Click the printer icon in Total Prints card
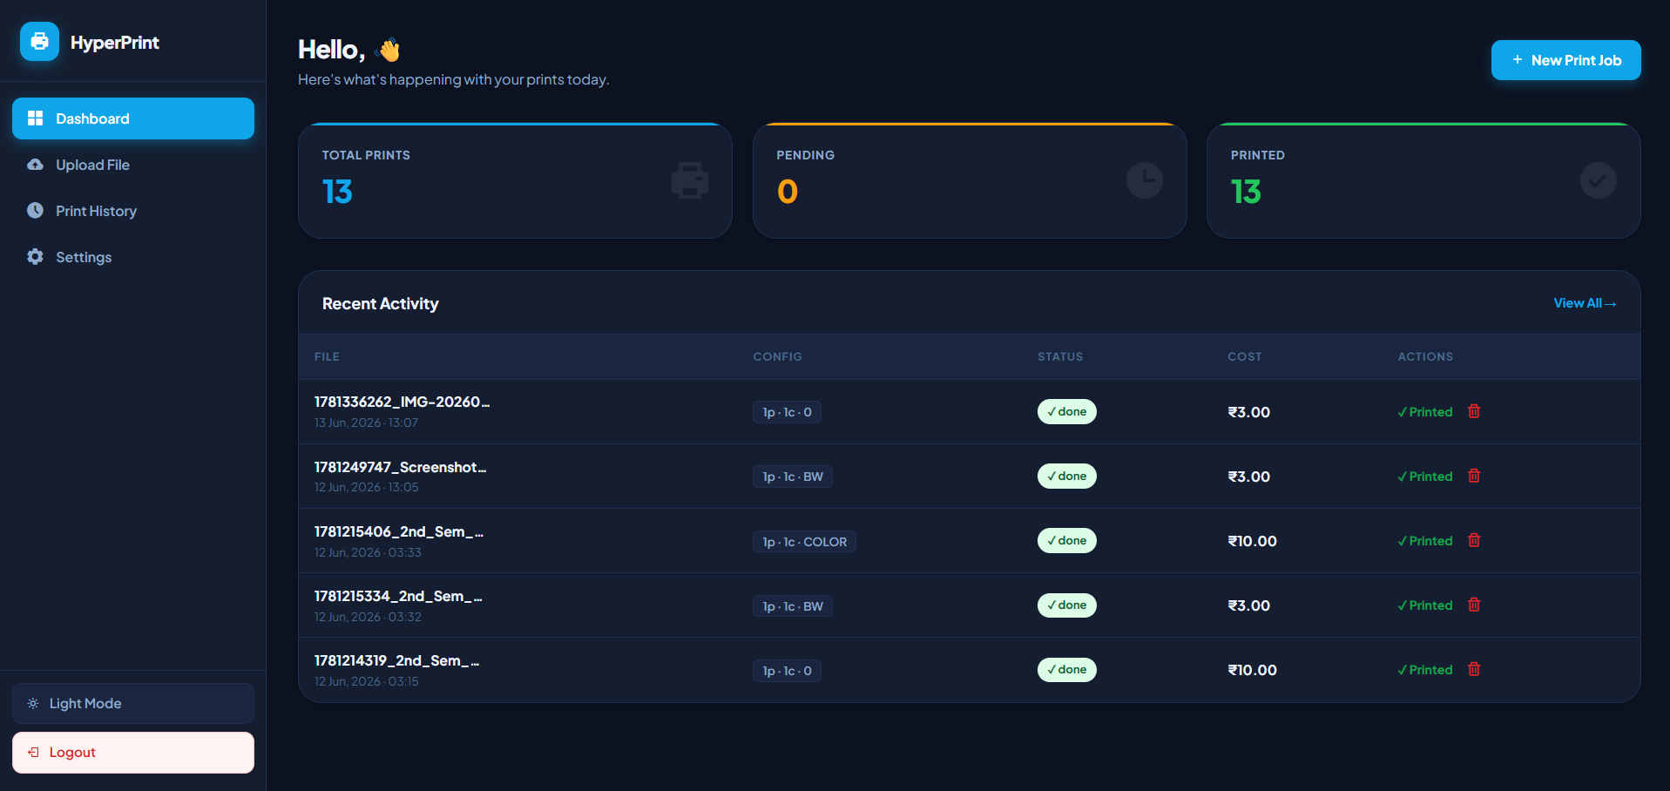The image size is (1670, 791). (690, 180)
